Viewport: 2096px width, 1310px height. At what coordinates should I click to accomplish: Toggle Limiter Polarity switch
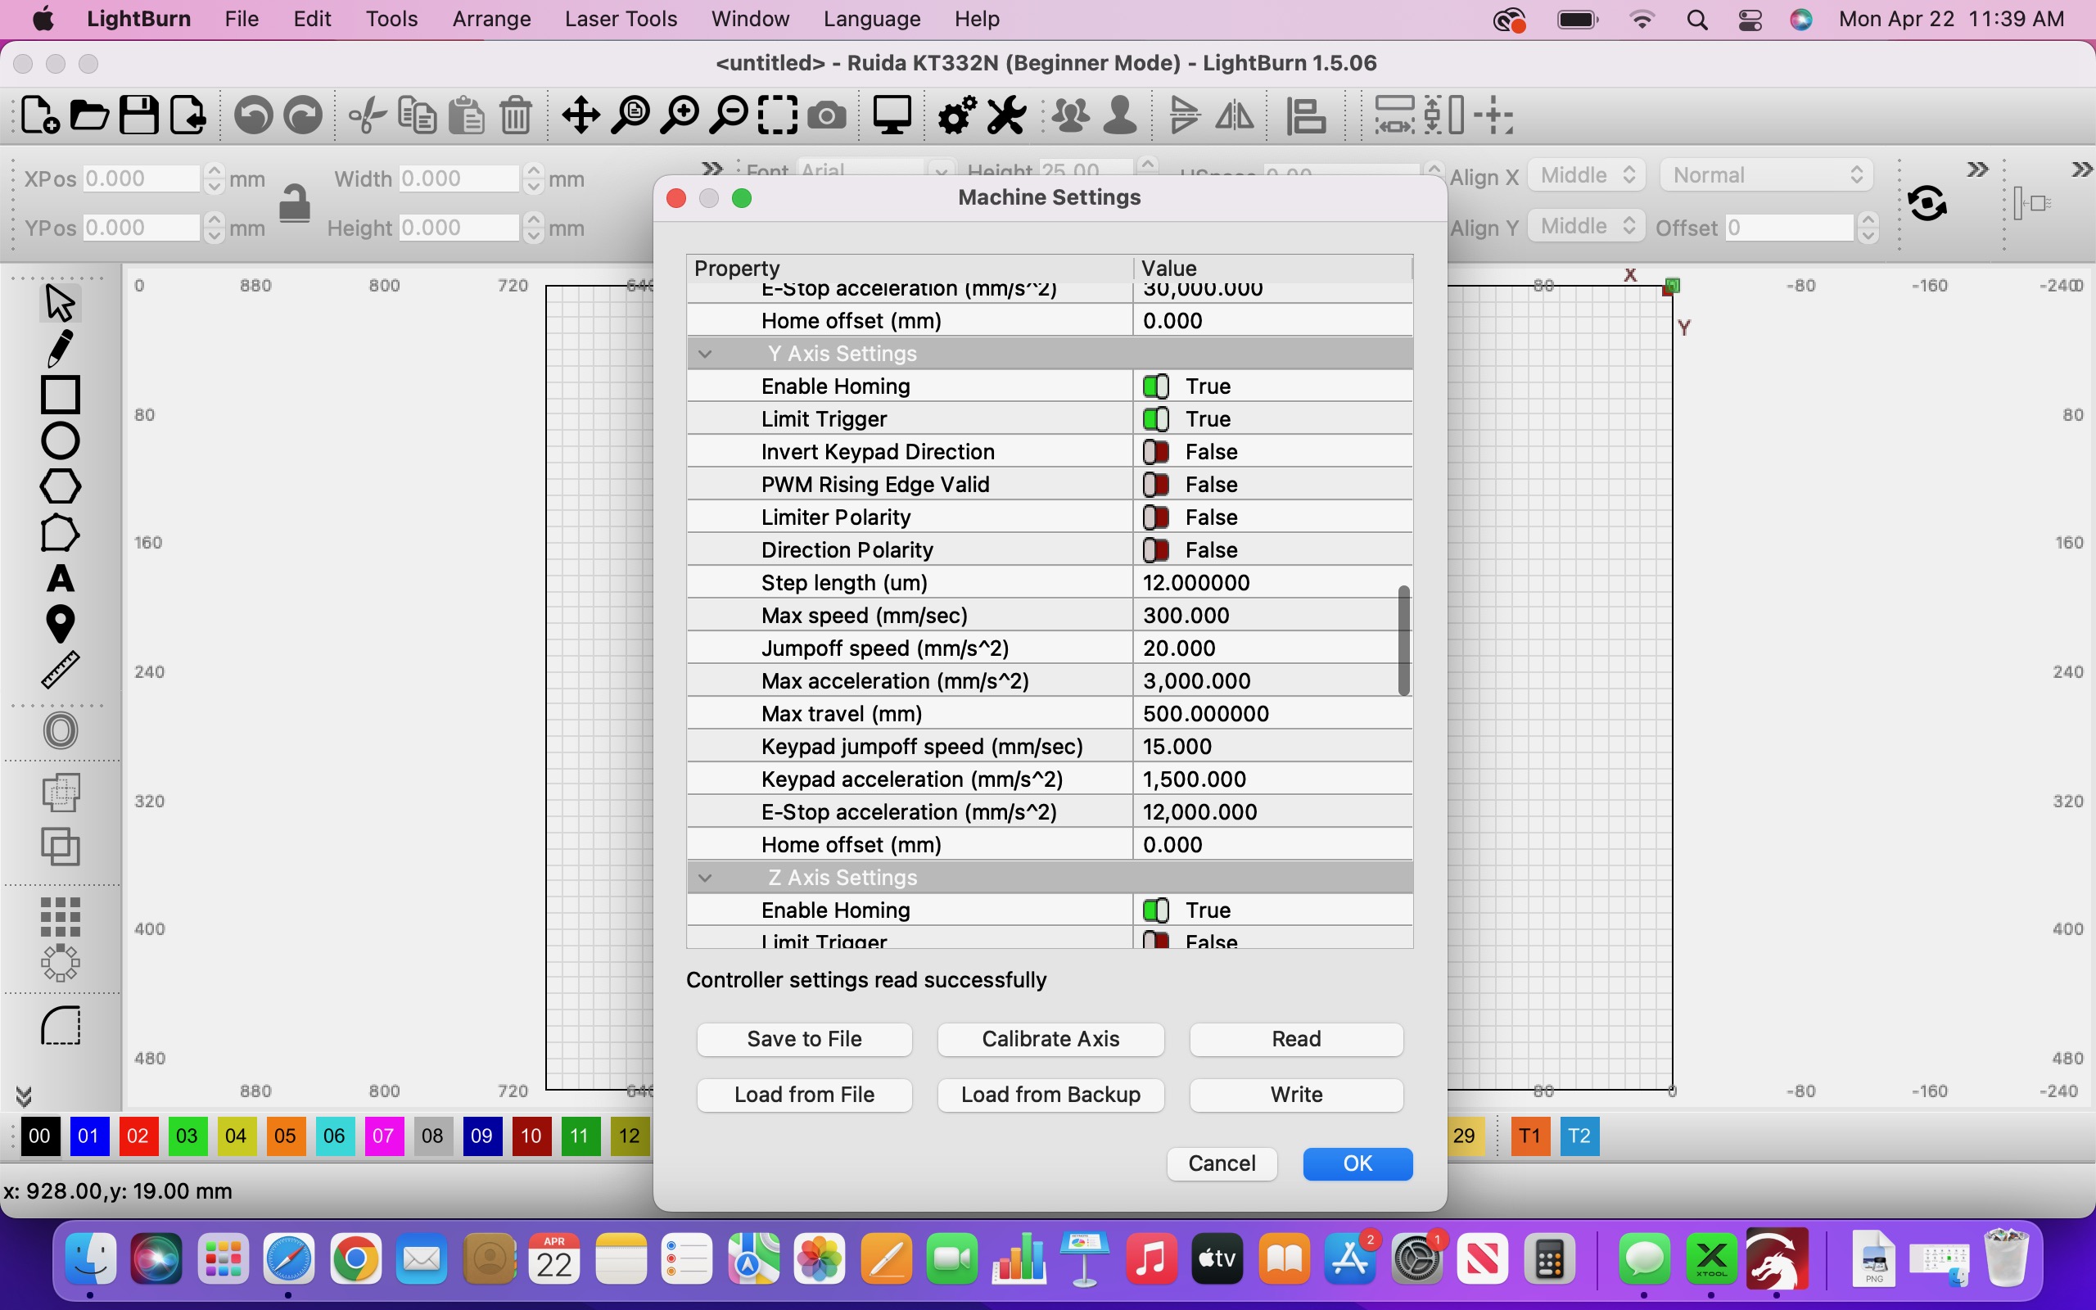coord(1155,518)
